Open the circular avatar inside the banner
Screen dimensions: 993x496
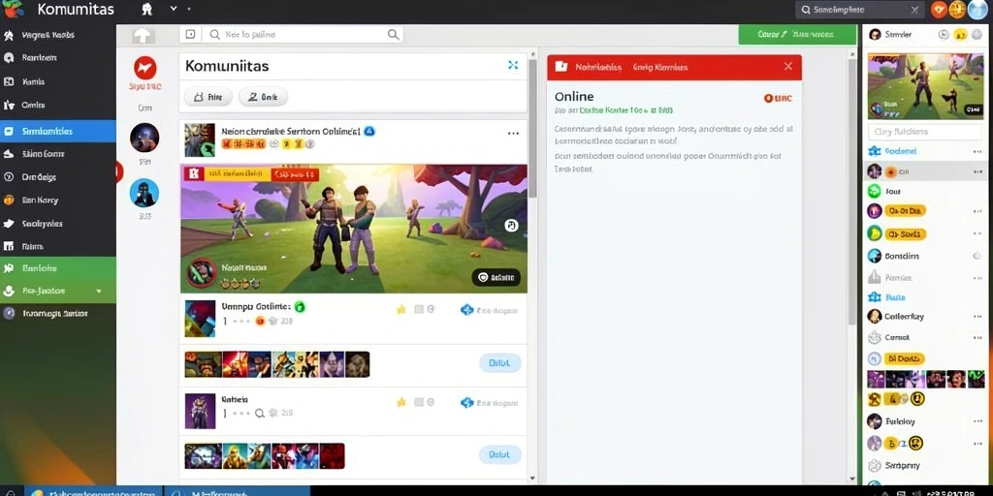coord(202,272)
